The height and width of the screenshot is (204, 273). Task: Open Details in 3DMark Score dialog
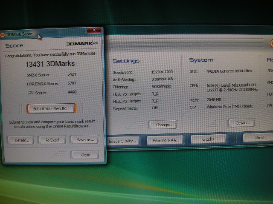[20, 140]
